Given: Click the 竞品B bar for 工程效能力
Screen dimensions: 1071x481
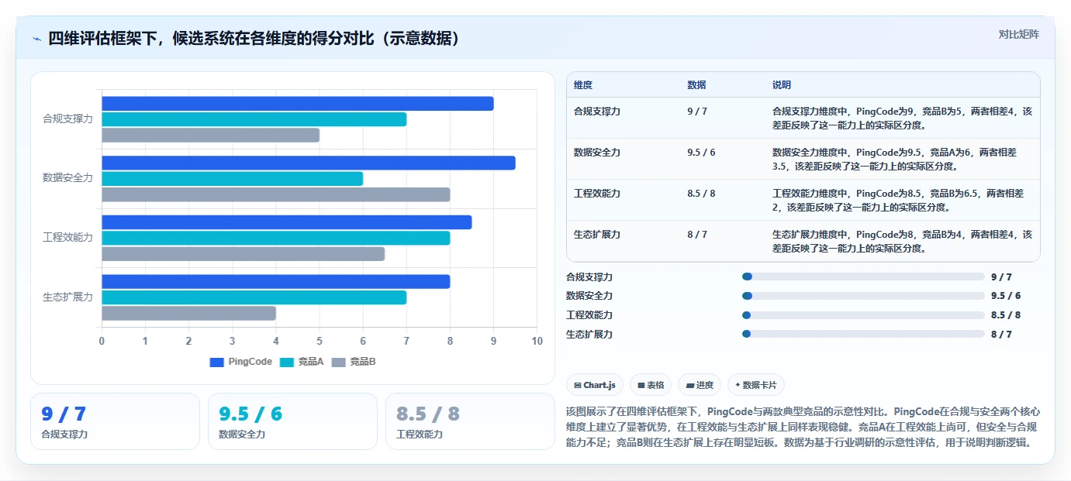Looking at the screenshot, I should point(244,253).
